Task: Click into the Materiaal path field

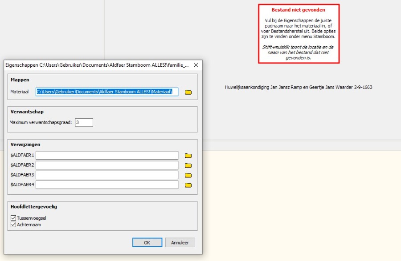Action: point(107,92)
